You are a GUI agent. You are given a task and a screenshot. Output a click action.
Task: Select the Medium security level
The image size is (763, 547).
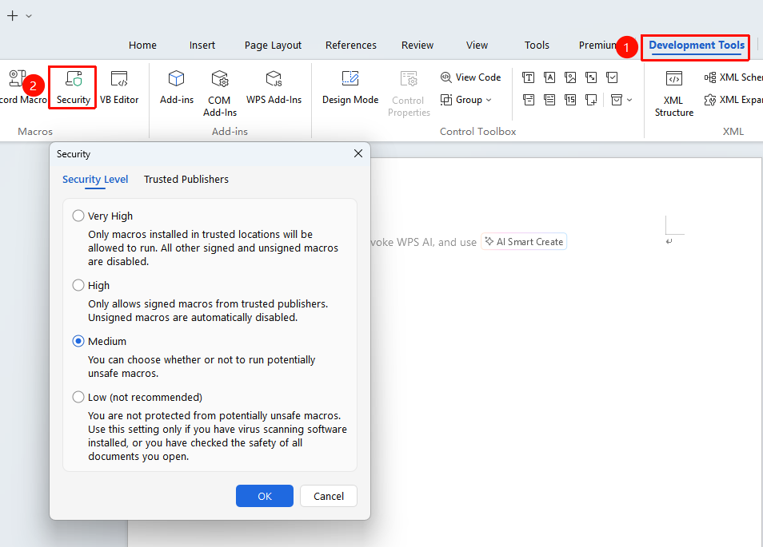point(78,341)
